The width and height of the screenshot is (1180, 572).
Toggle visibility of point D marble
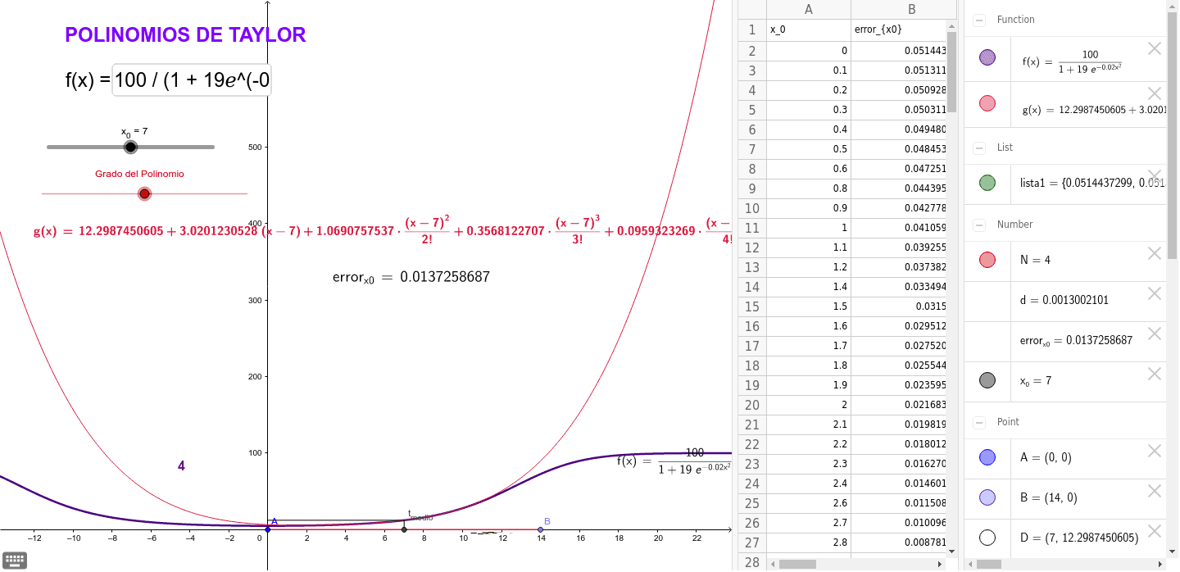click(x=987, y=538)
